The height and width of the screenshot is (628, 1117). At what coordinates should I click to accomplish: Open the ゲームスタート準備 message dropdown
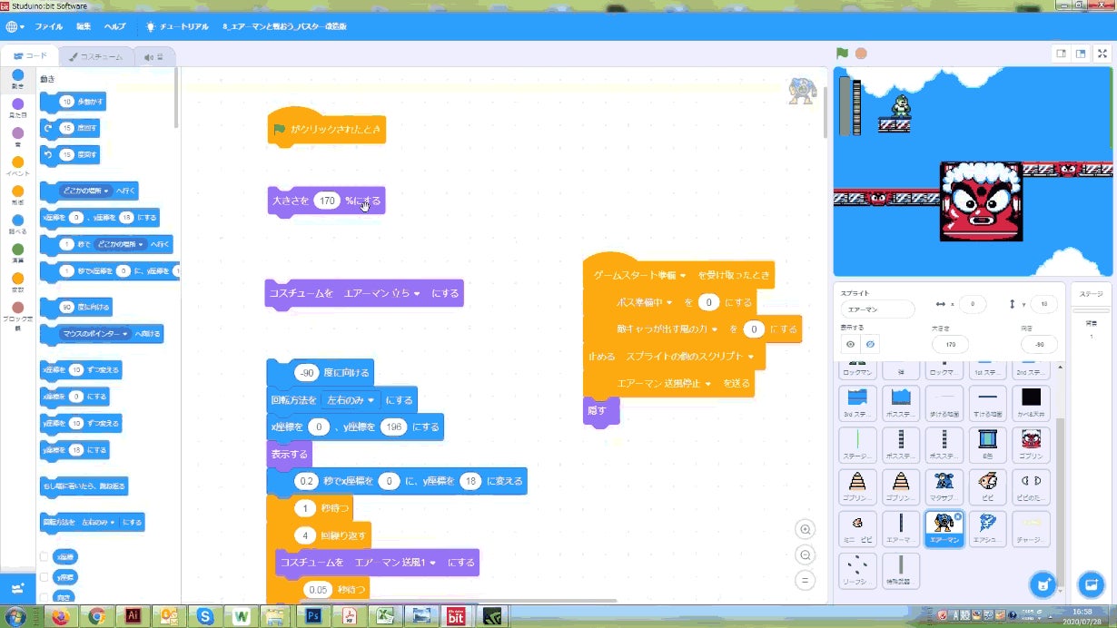pos(682,274)
